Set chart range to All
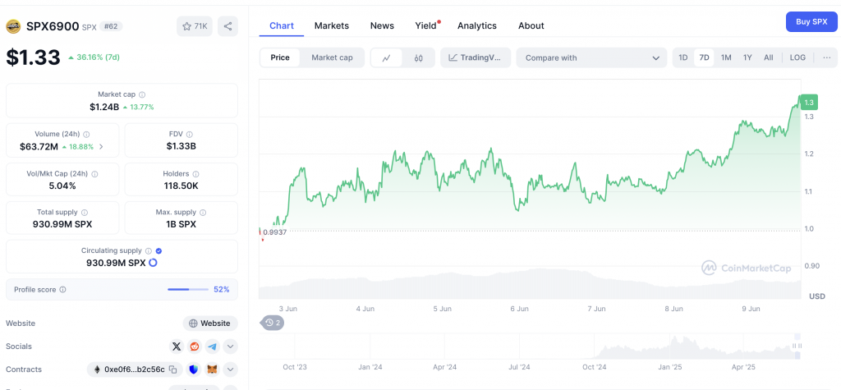This screenshot has width=841, height=390. point(769,57)
